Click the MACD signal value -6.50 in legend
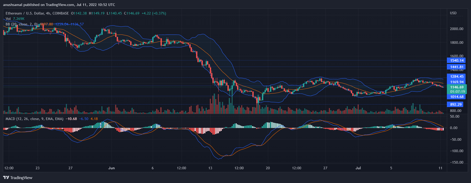Image resolution: width=471 pixels, height=183 pixels. 84,119
